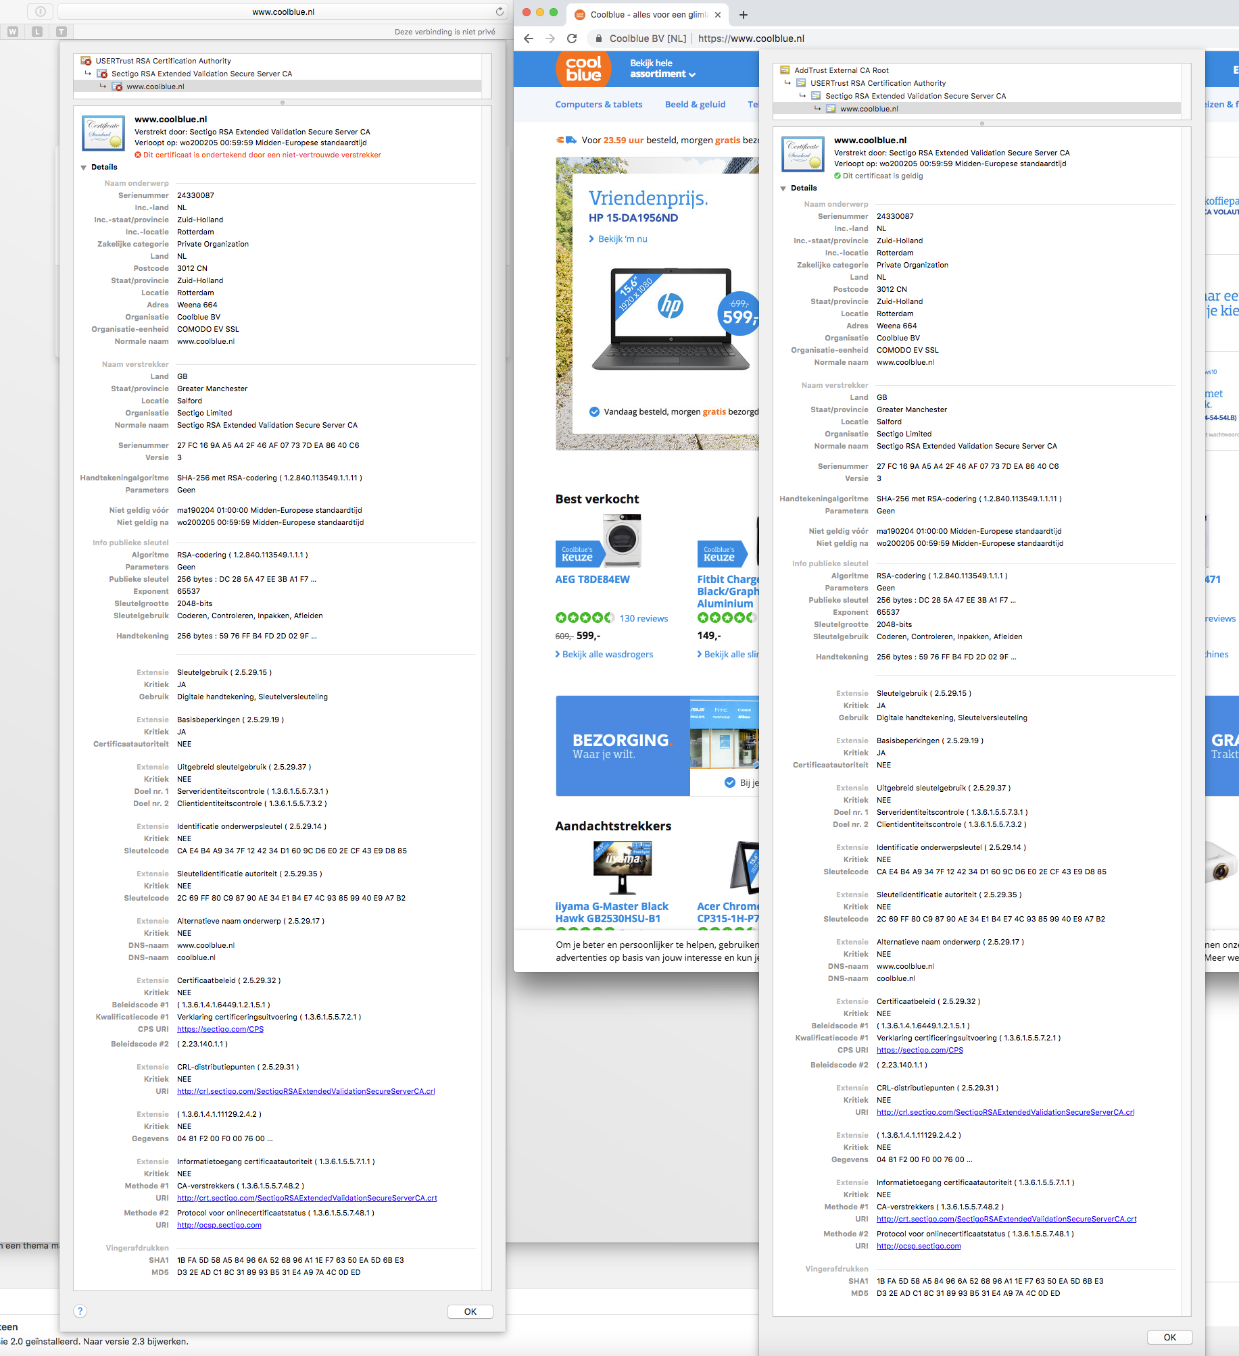Image resolution: width=1239 pixels, height=1356 pixels.
Task: Open the crt.sectigo.com link in Chrome dialog
Action: coord(1006,1219)
